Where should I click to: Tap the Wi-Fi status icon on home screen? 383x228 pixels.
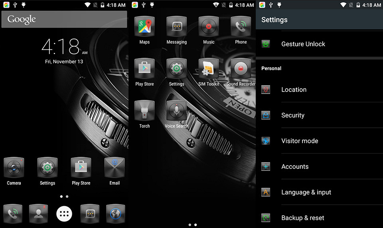[x=87, y=5]
